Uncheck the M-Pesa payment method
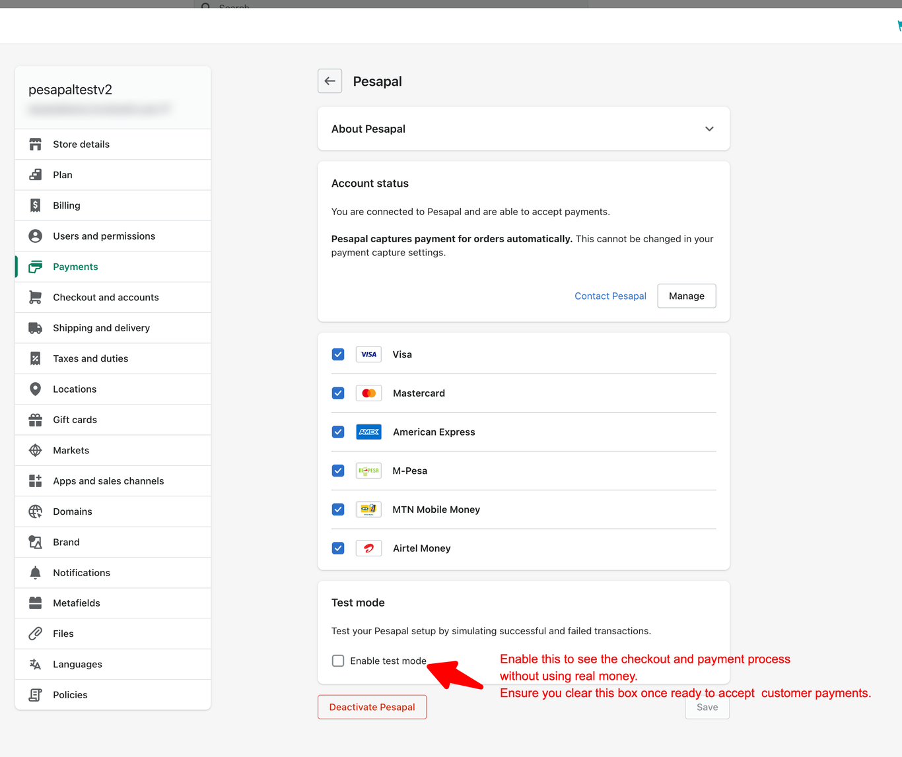This screenshot has width=902, height=757. click(338, 471)
